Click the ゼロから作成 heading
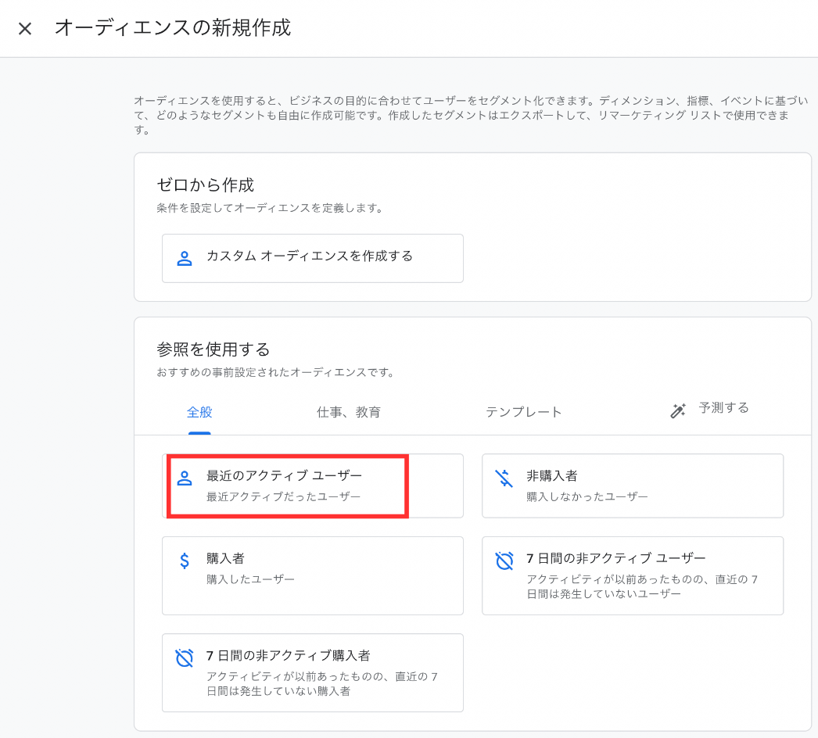This screenshot has height=738, width=818. 206,184
